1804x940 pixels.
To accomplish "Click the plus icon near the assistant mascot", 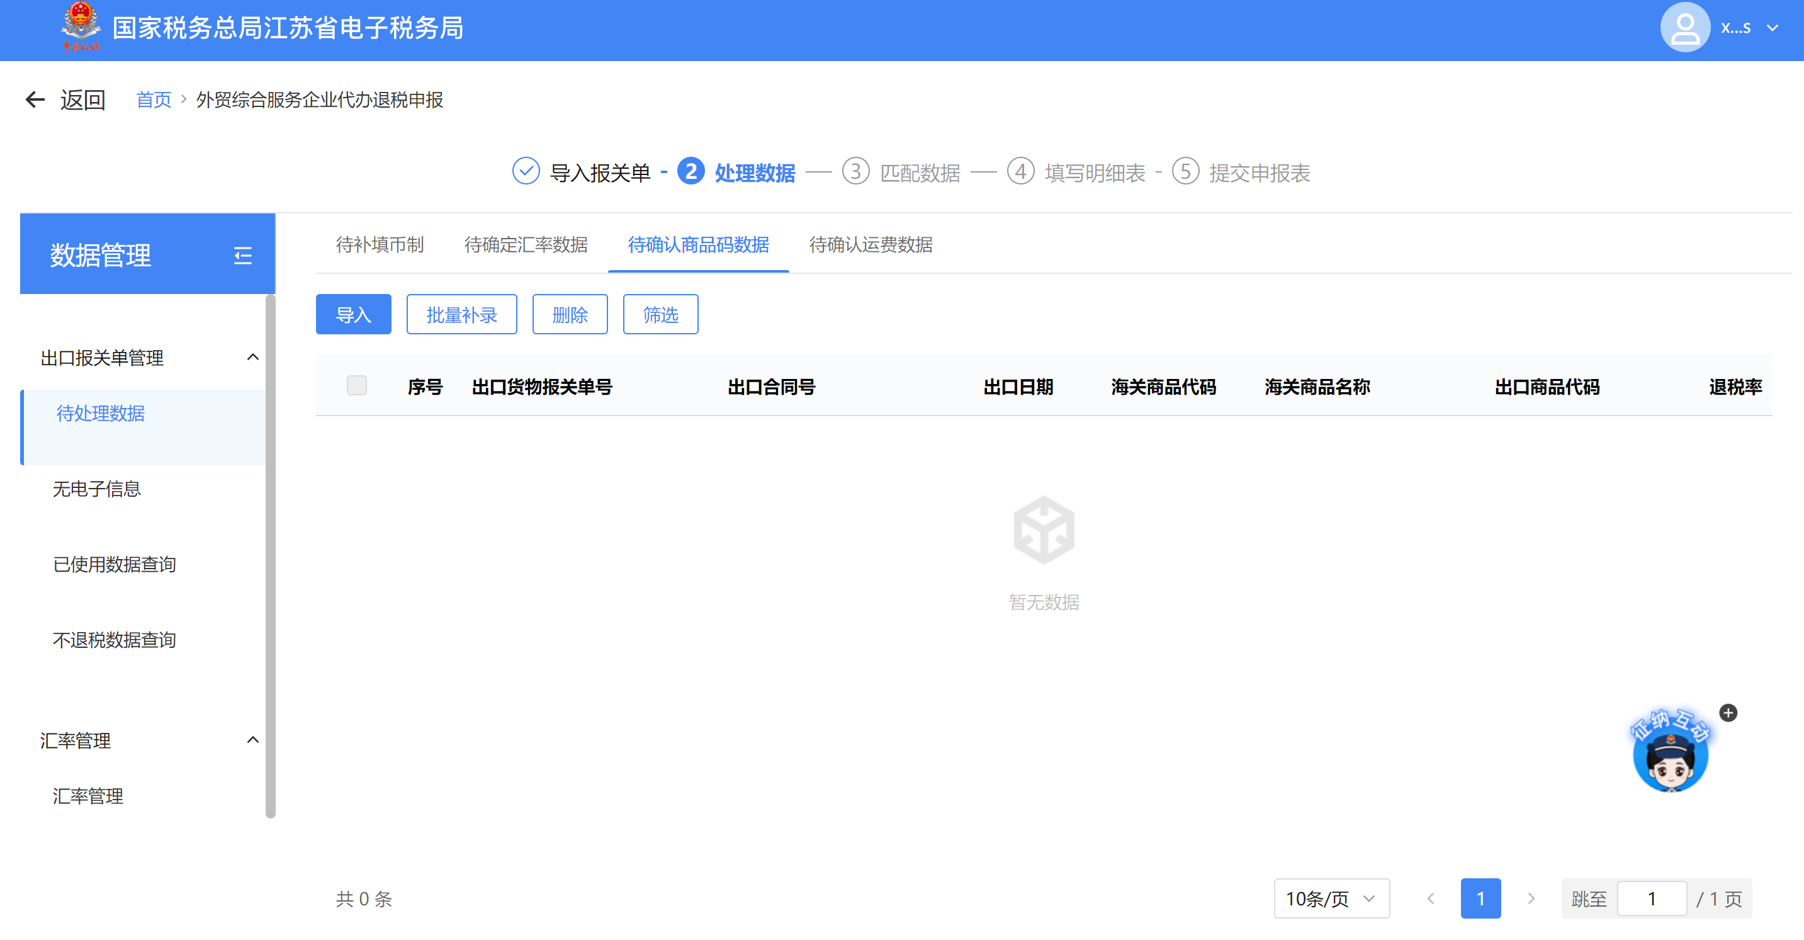I will point(1728,713).
